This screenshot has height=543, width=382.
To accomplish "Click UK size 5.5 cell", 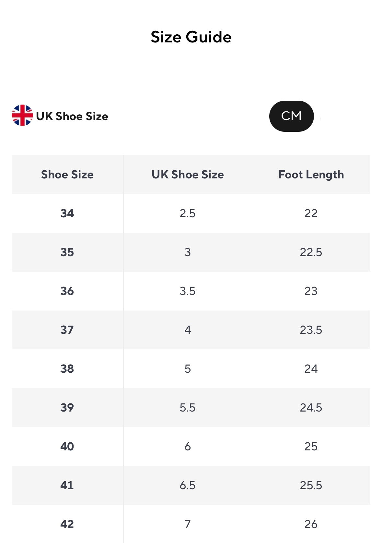I will [188, 408].
